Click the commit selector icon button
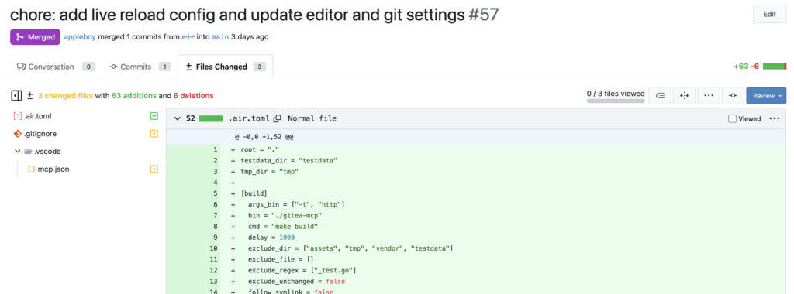Screen dimensions: 794x294 [x=733, y=95]
